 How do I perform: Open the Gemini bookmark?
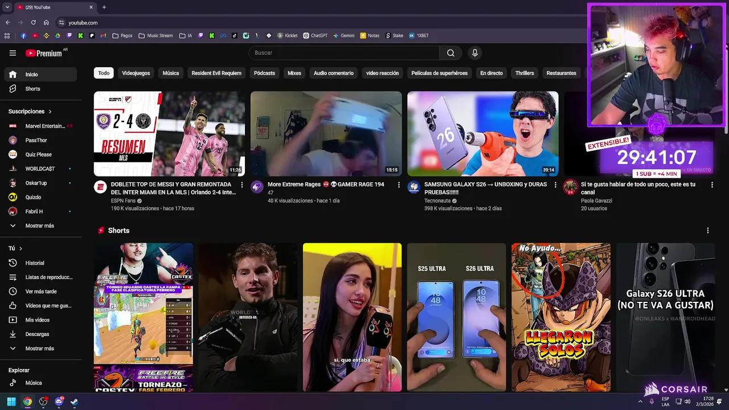(x=344, y=35)
